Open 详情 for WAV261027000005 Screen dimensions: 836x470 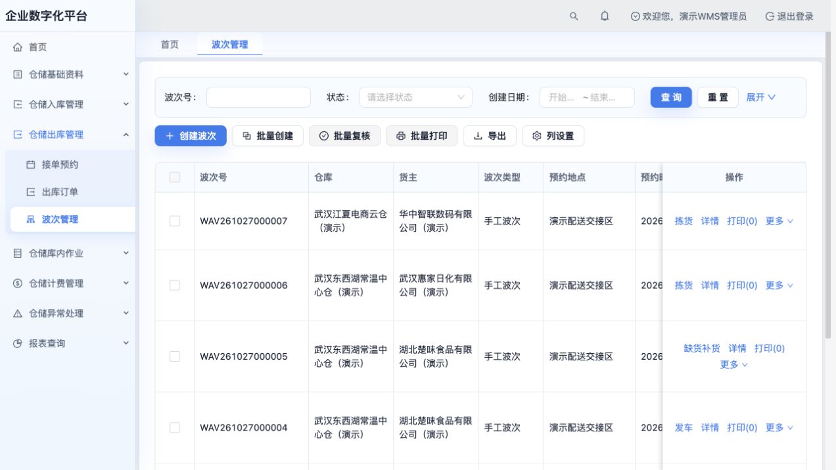737,349
